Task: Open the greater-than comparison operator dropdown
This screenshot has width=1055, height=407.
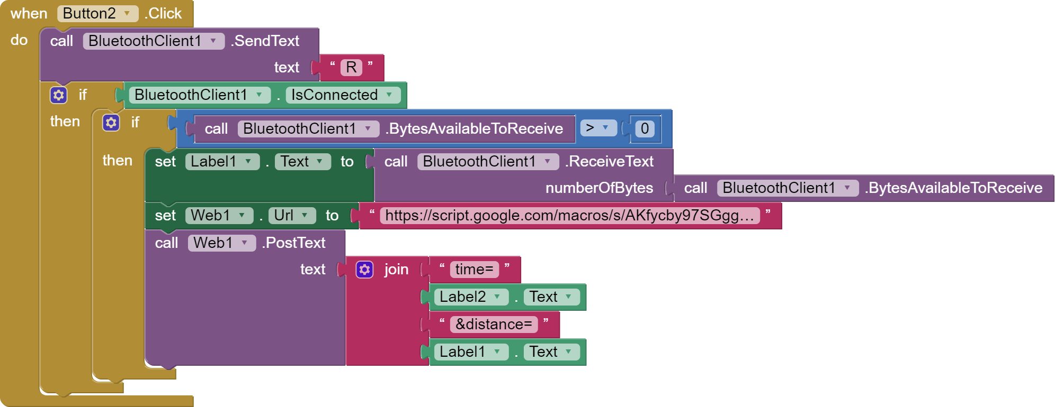Action: click(598, 128)
